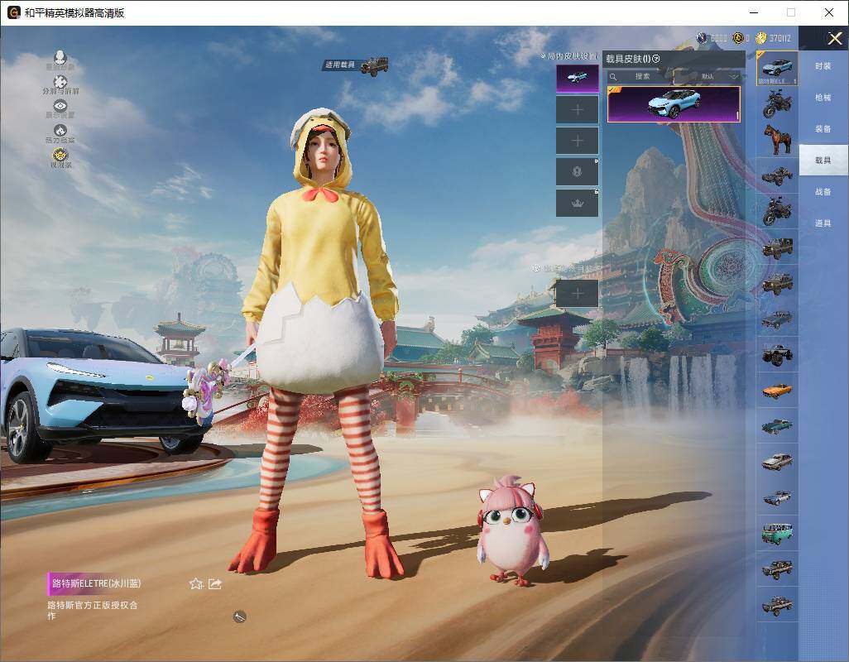The width and height of the screenshot is (849, 662).
Task: Click the star favorite icon for this skin
Action: 196,584
